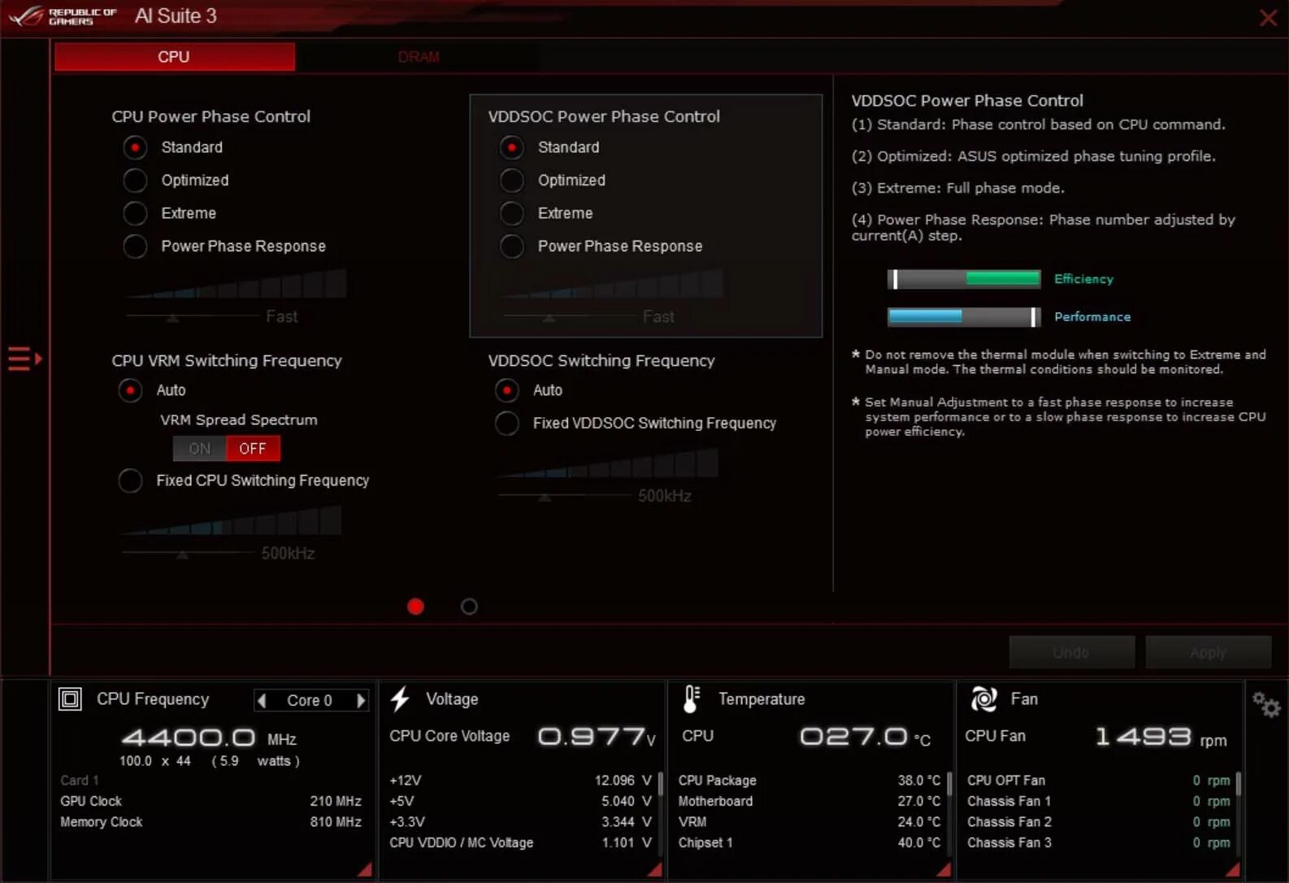This screenshot has height=883, width=1289.
Task: Click the Chipset 1 temperature row
Action: point(809,843)
